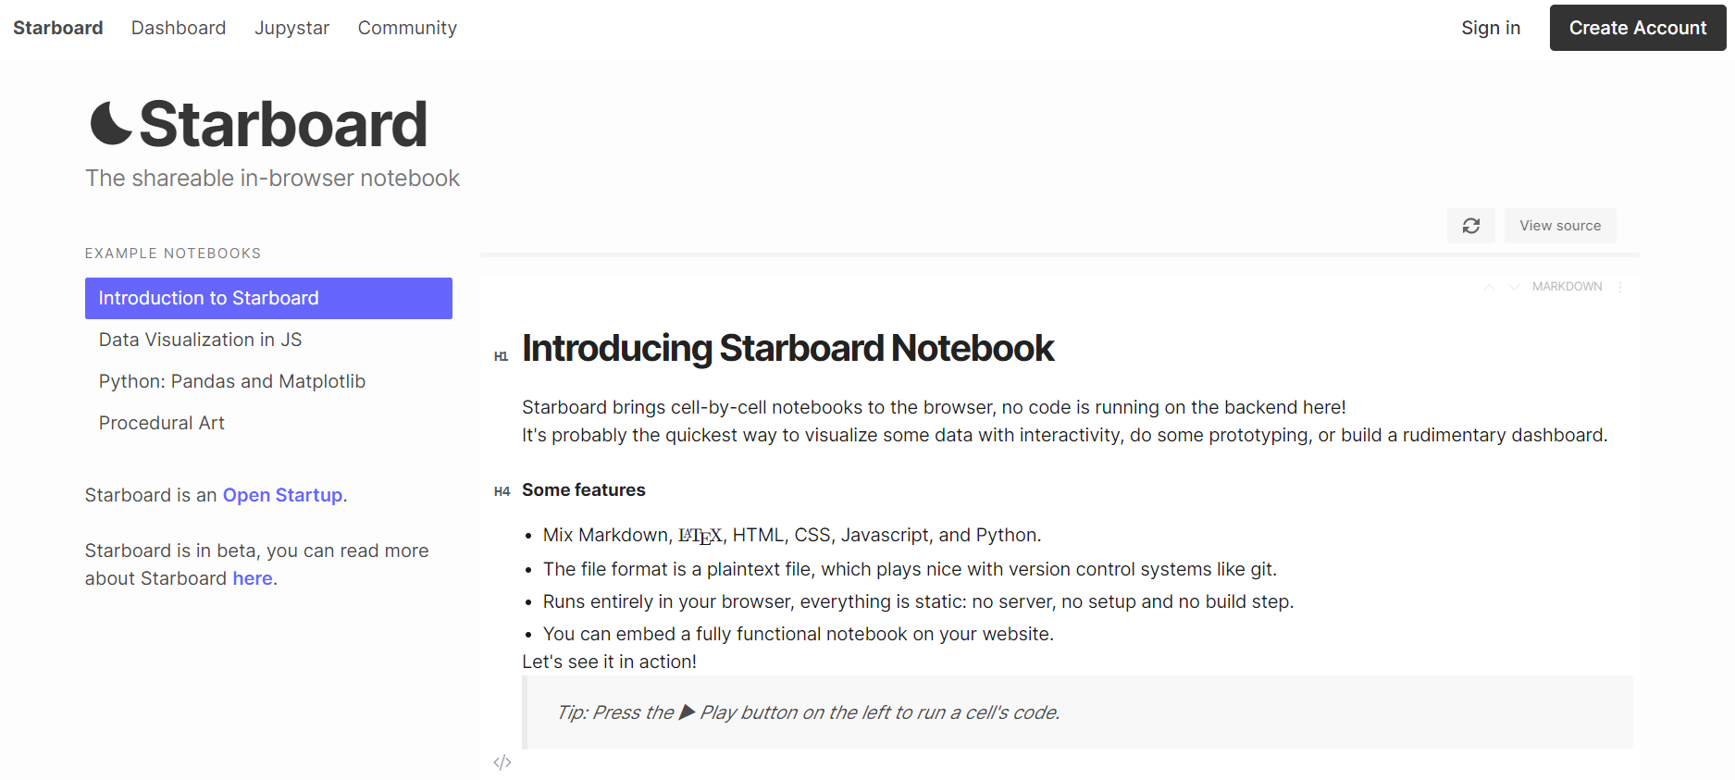Open the Python: Pandas and Matplotlib notebook

pos(231,381)
